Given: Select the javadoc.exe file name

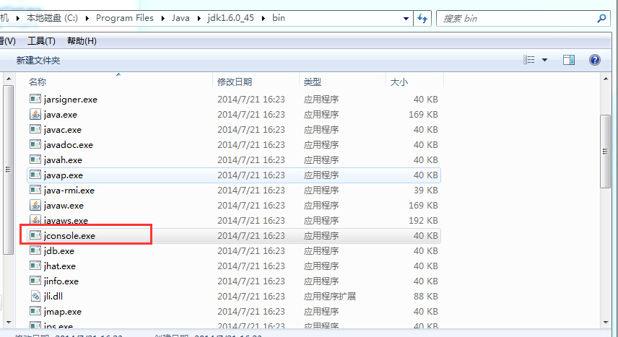Looking at the screenshot, I should point(68,145).
